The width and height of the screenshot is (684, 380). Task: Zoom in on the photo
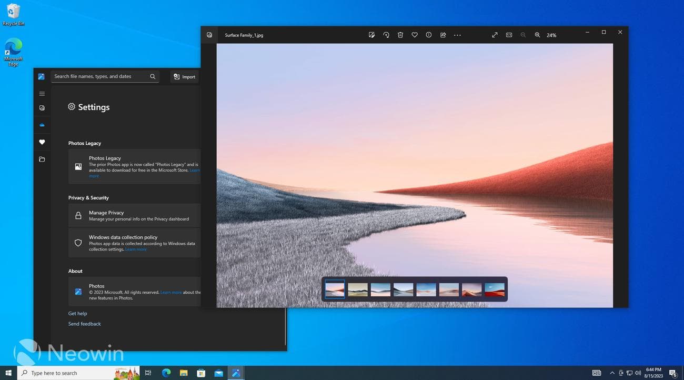pos(537,35)
